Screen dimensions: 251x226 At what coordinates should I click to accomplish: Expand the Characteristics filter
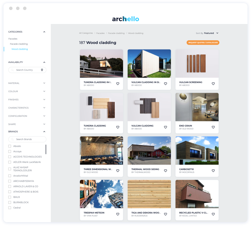coord(44,108)
